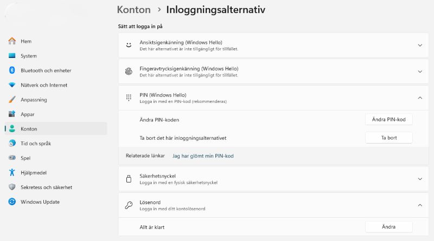Click the Fingeravtrycksigenkänning (Windows Hello) title

coord(189,69)
